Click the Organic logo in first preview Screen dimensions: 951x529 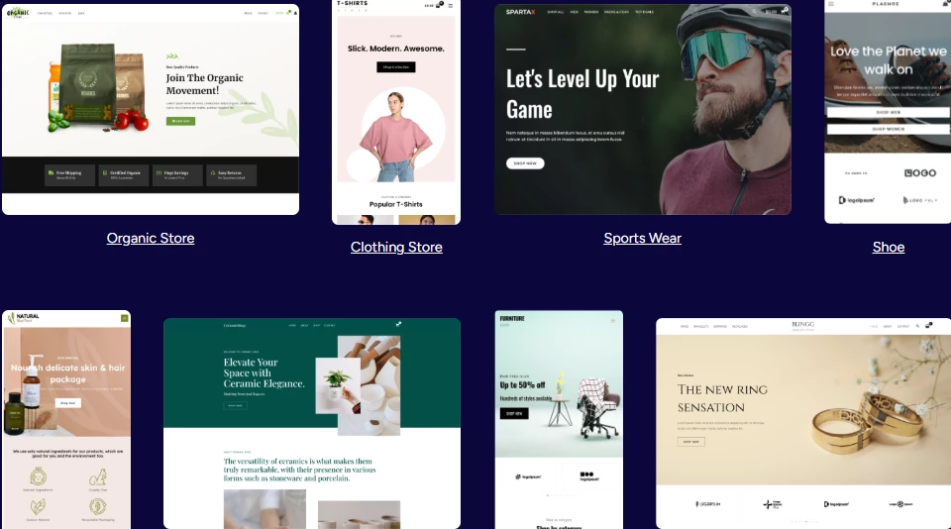[x=18, y=13]
